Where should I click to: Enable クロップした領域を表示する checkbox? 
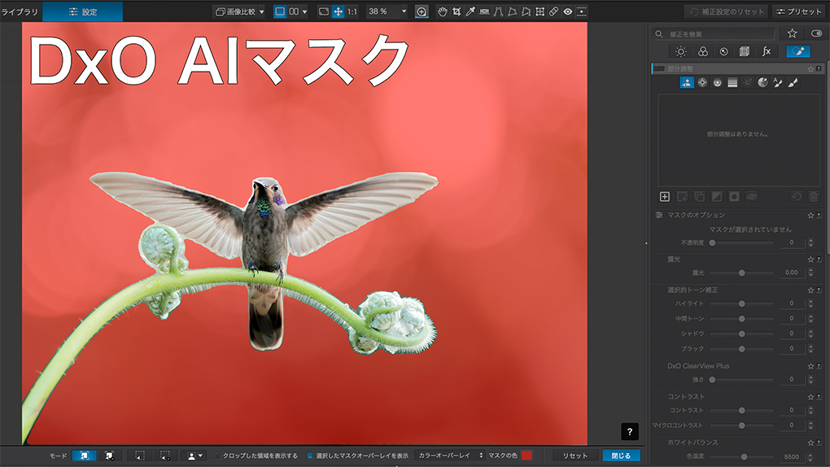click(x=217, y=456)
